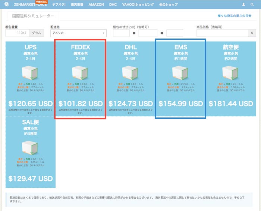Screen dimensions: 261x211
Task: Click the DHL package box image
Action: [130, 73]
